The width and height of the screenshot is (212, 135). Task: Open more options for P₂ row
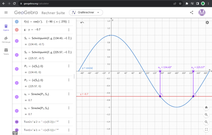[x=69, y=80]
